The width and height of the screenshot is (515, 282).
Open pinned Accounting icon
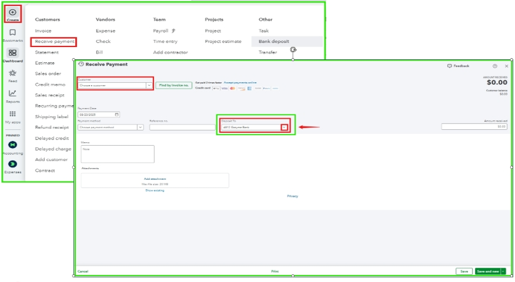click(12, 145)
